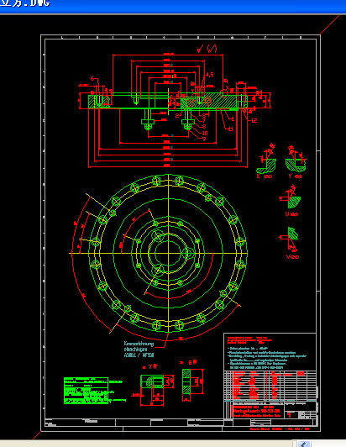Click the DWG file name in the title bar

[x=25, y=3]
